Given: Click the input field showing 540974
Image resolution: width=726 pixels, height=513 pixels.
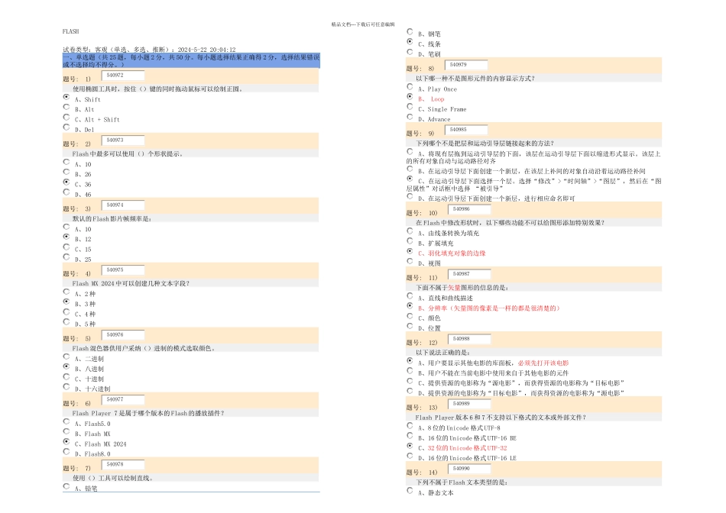Looking at the screenshot, I should click(x=123, y=205).
